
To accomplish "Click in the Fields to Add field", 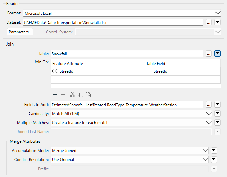I will click(x=127, y=105).
